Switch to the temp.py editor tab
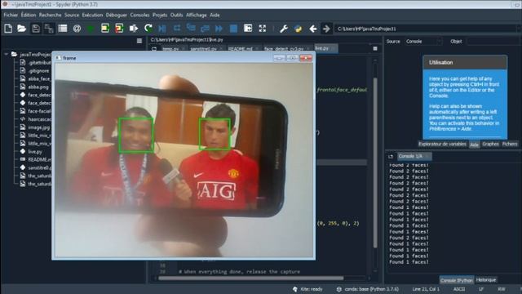This screenshot has height=294, width=522. [x=170, y=49]
